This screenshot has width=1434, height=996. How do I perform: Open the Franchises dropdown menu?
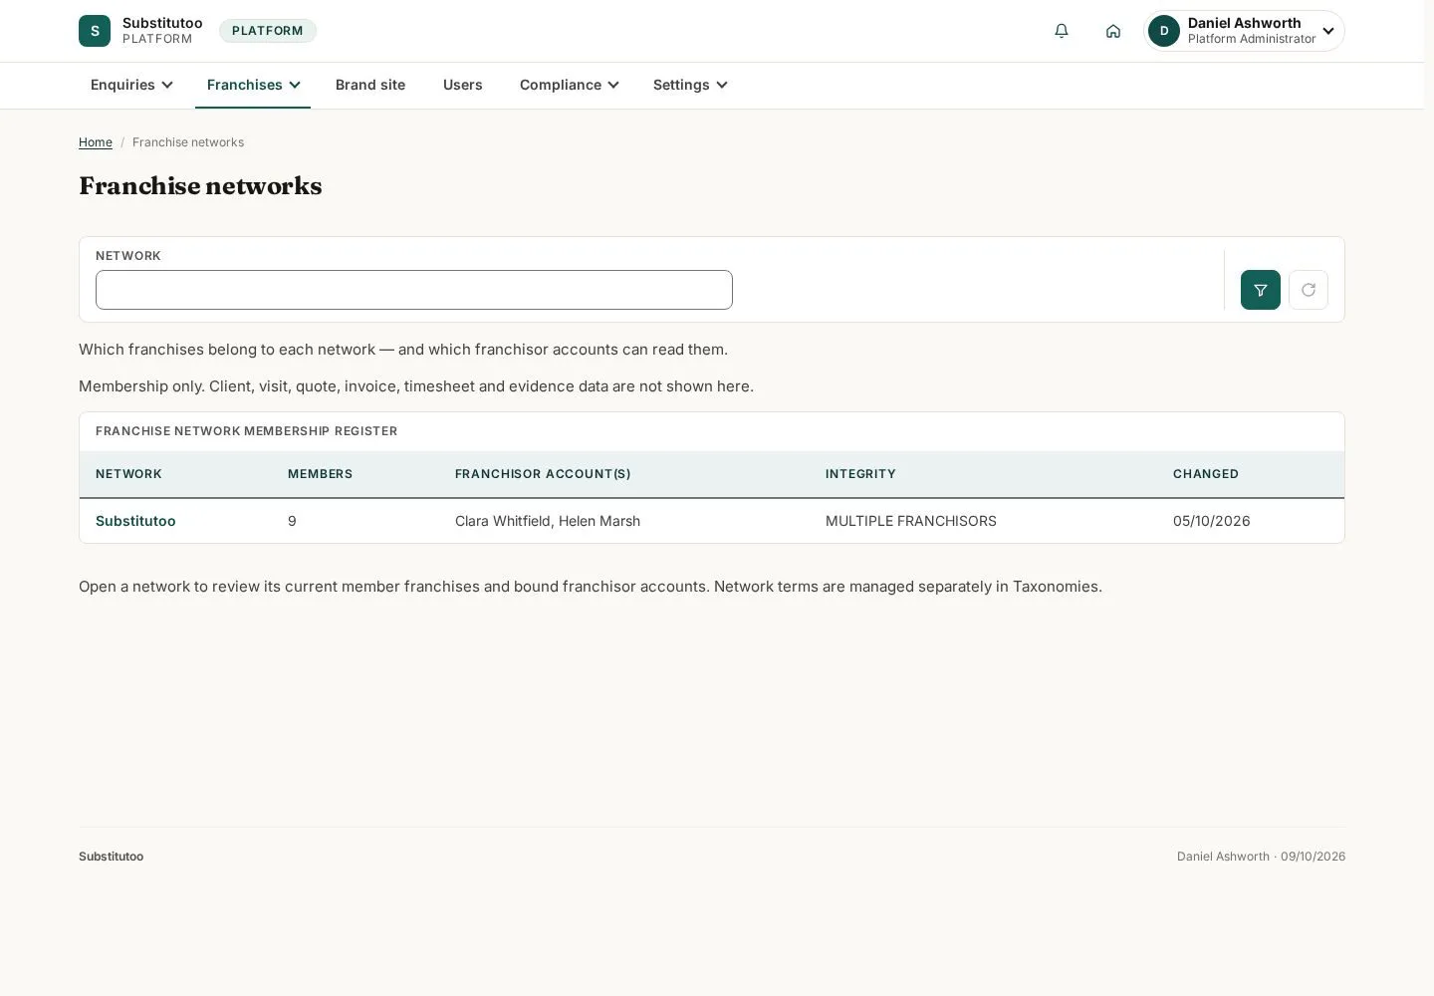pyautogui.click(x=253, y=85)
